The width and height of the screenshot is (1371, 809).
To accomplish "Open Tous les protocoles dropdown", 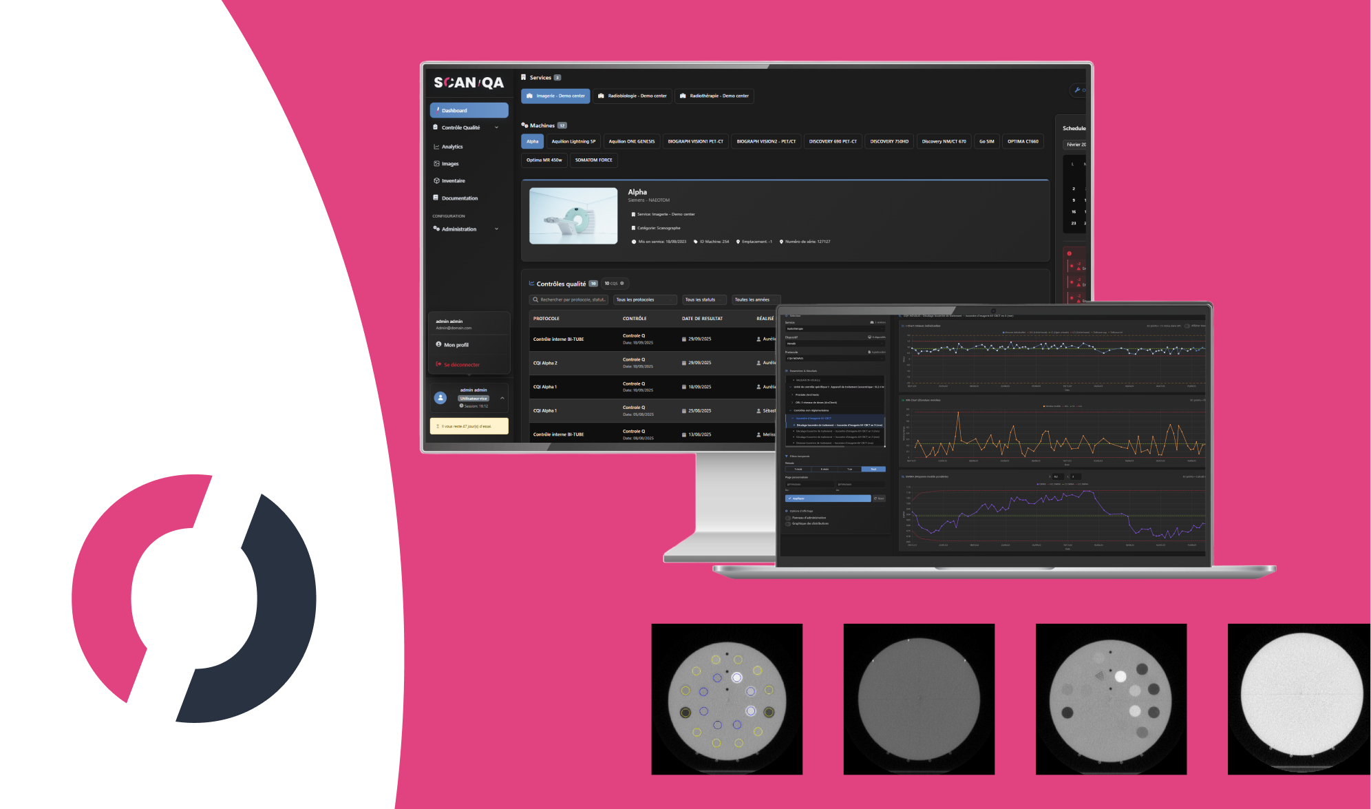I will click(x=645, y=300).
